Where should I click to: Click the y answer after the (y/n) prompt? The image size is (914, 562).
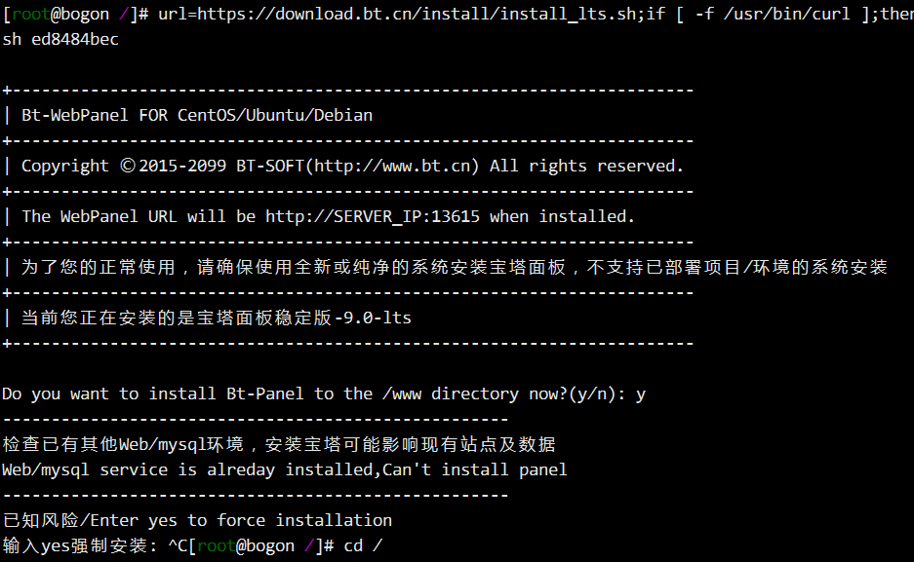641,395
